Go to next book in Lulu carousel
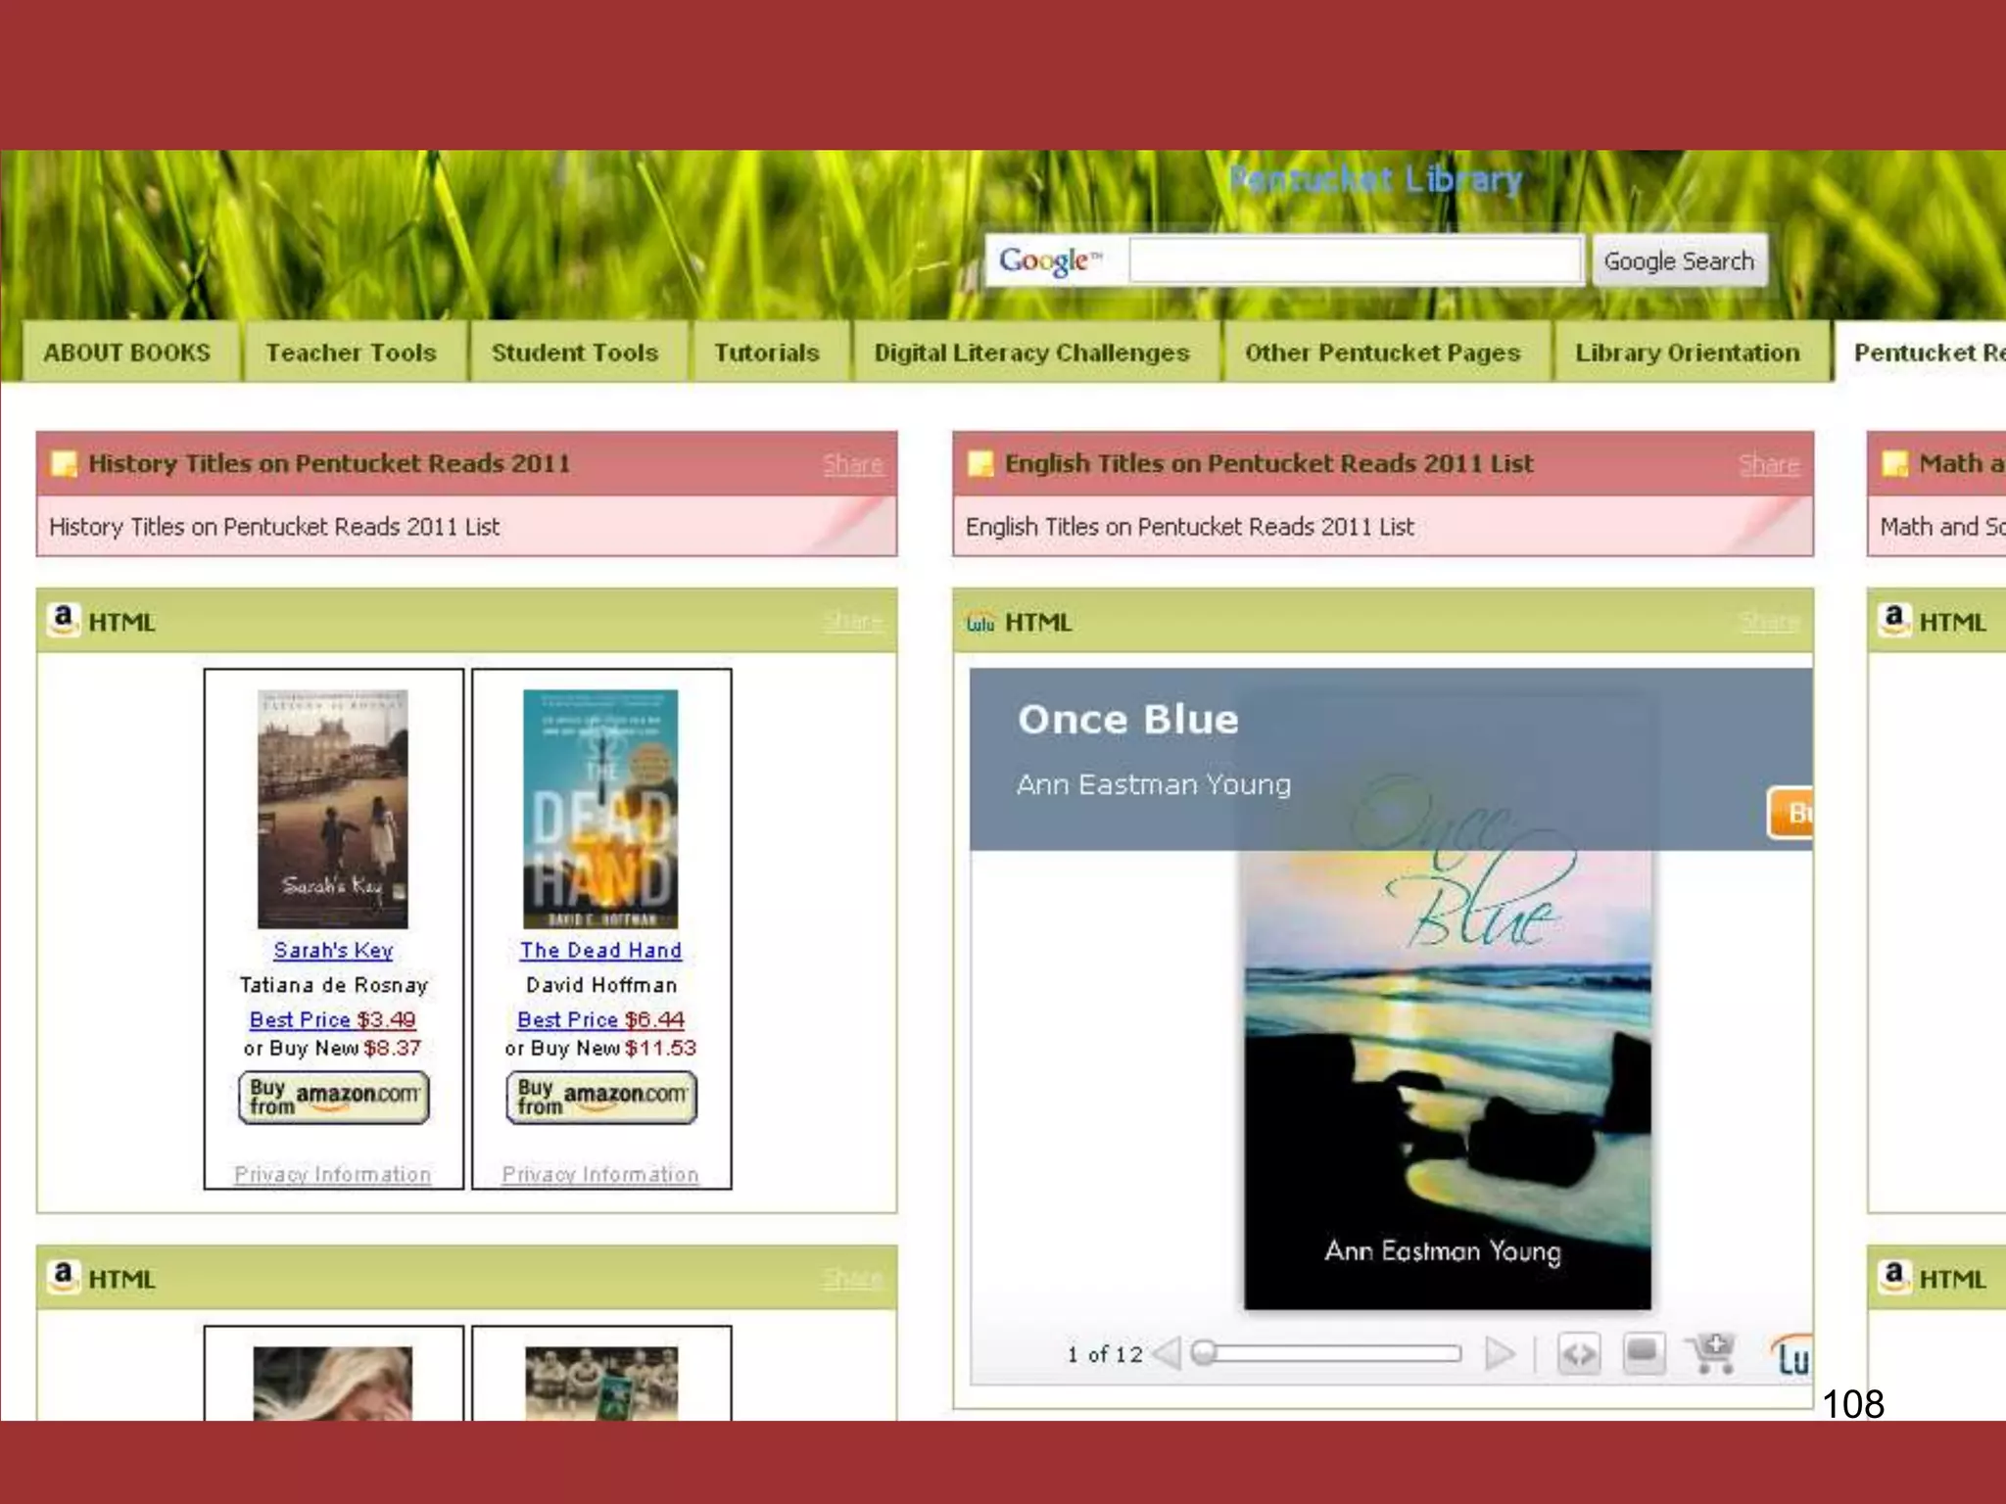The image size is (2006, 1504). point(1499,1354)
